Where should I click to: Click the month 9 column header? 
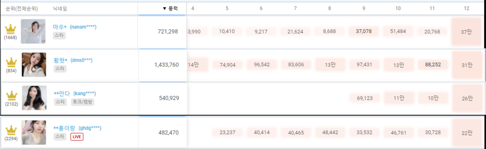click(x=364, y=8)
